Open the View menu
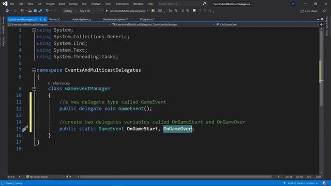 click(30, 4)
